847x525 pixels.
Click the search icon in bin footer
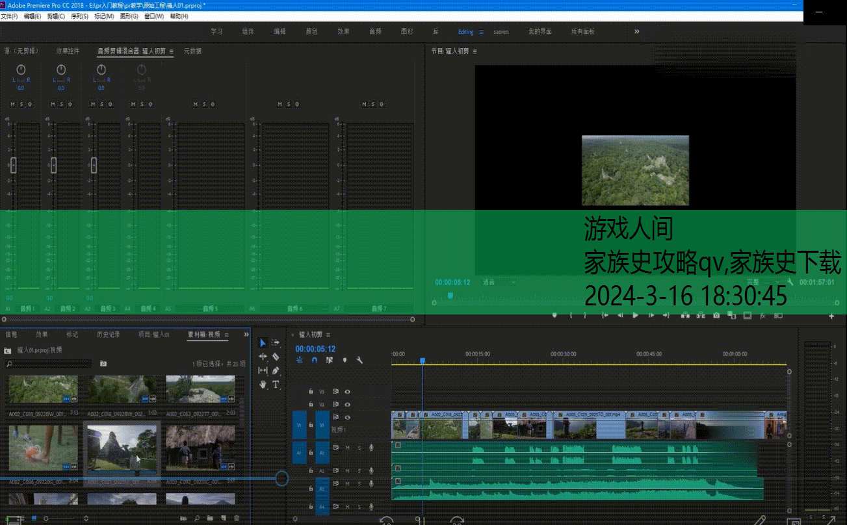198,519
